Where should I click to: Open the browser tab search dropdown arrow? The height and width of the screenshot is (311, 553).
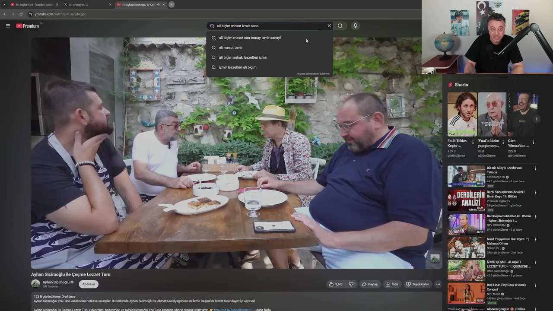pyautogui.click(x=4, y=4)
